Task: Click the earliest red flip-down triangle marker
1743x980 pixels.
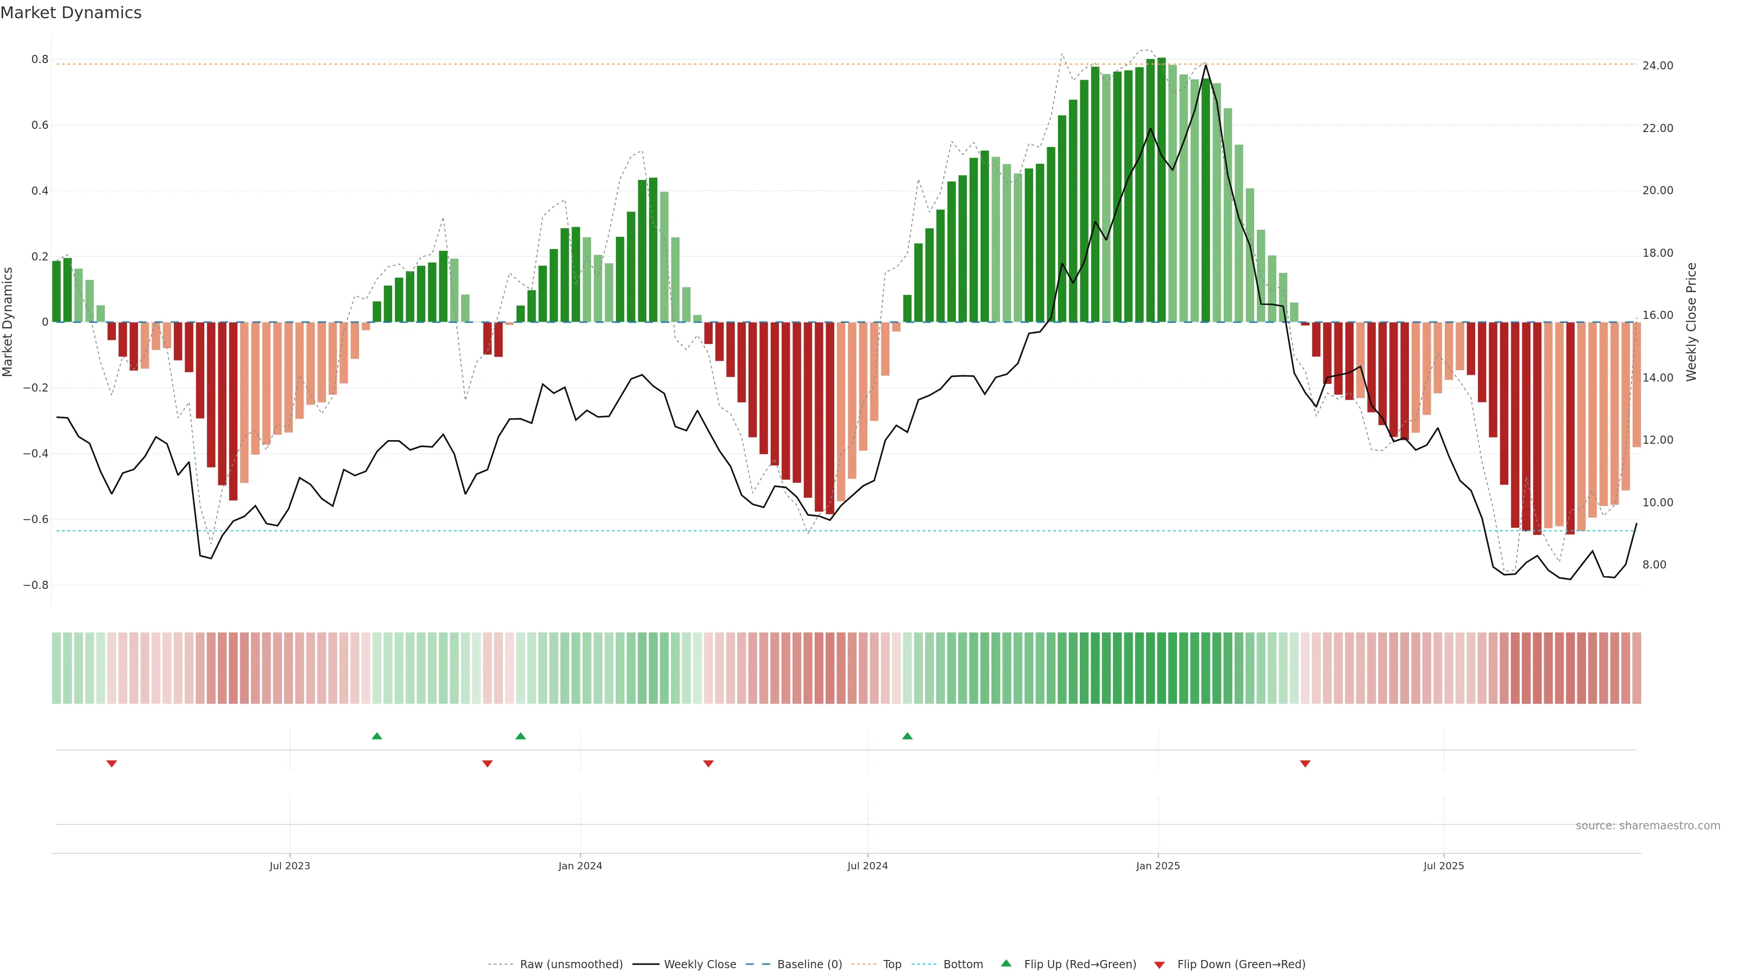Action: pos(112,764)
